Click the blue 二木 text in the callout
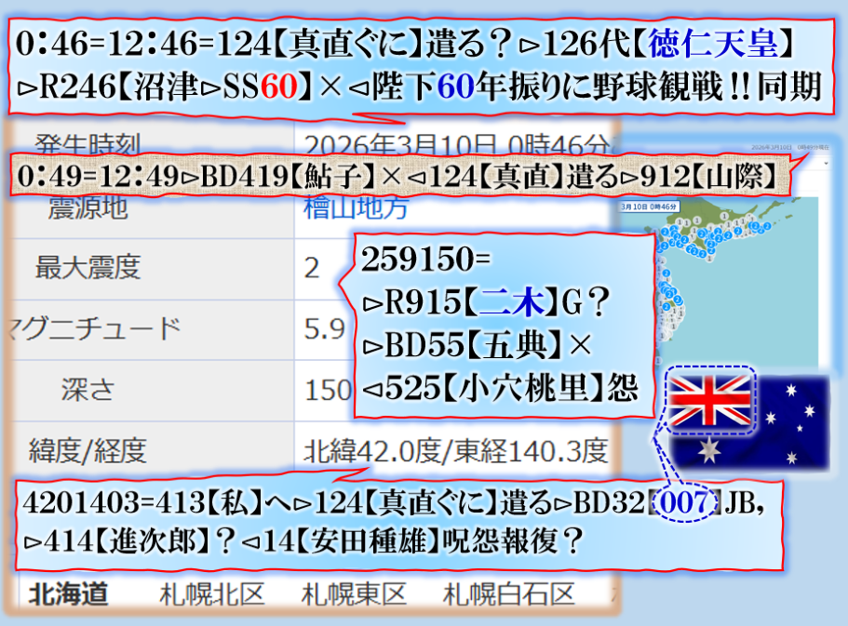The image size is (848, 626). point(507,302)
